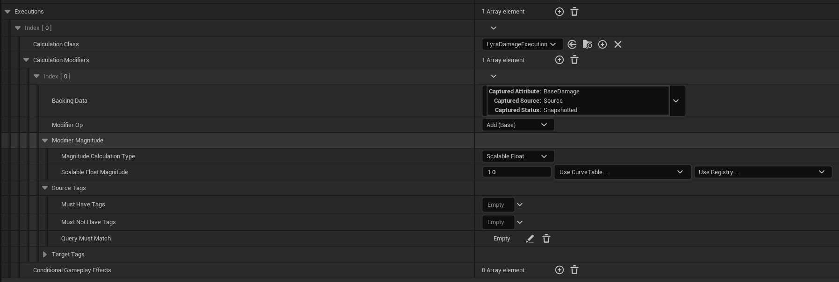Browse to LyraDamageExecution in Content Browser
839x282 pixels.
587,44
